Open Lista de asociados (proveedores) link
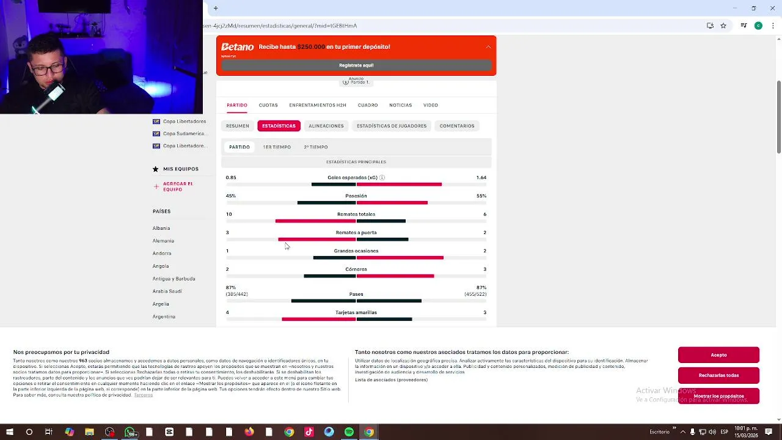This screenshot has width=782, height=440. [x=391, y=380]
